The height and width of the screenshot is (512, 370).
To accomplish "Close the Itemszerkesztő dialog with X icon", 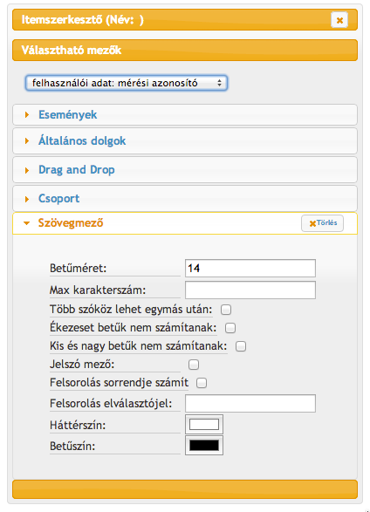I will click(x=339, y=20).
